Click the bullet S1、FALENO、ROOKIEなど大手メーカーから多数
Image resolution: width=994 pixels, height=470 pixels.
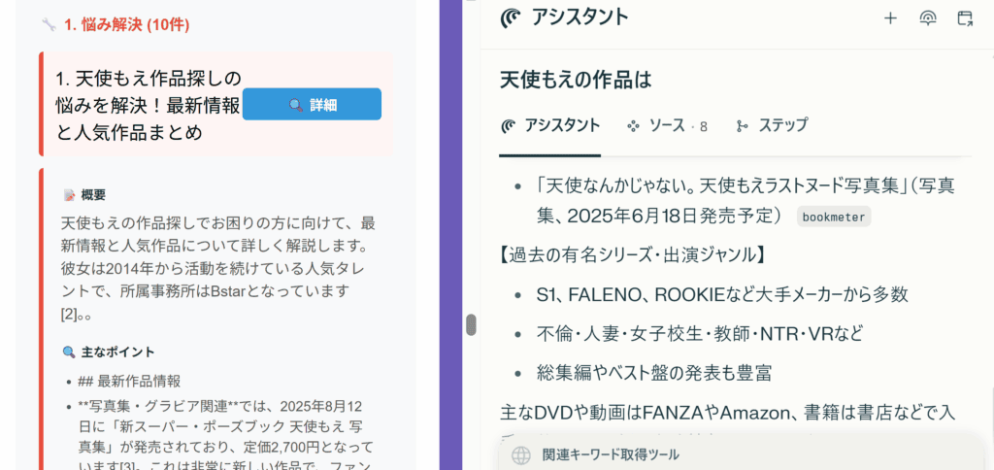point(722,294)
